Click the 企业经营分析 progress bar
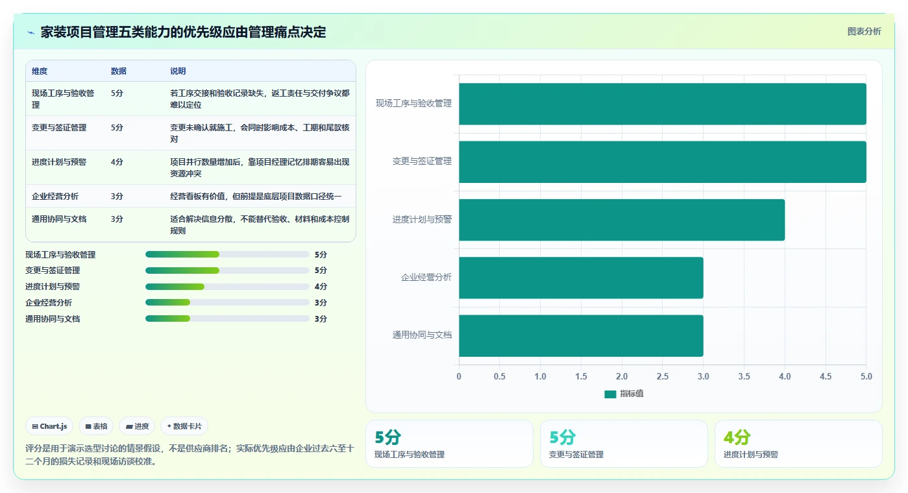 tap(227, 302)
